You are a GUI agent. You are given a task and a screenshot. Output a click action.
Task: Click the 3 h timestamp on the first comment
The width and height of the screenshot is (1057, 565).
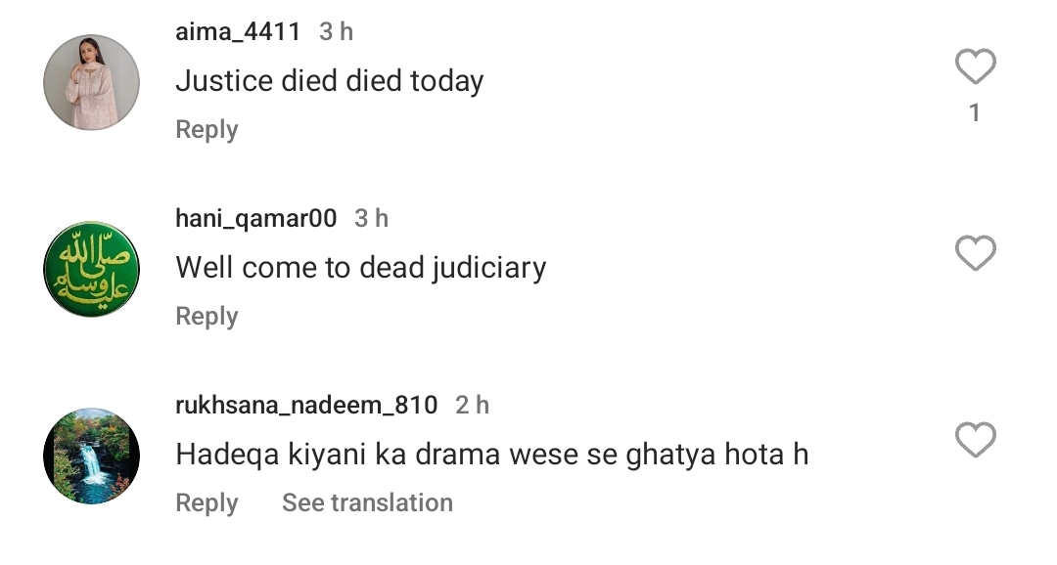click(x=334, y=30)
